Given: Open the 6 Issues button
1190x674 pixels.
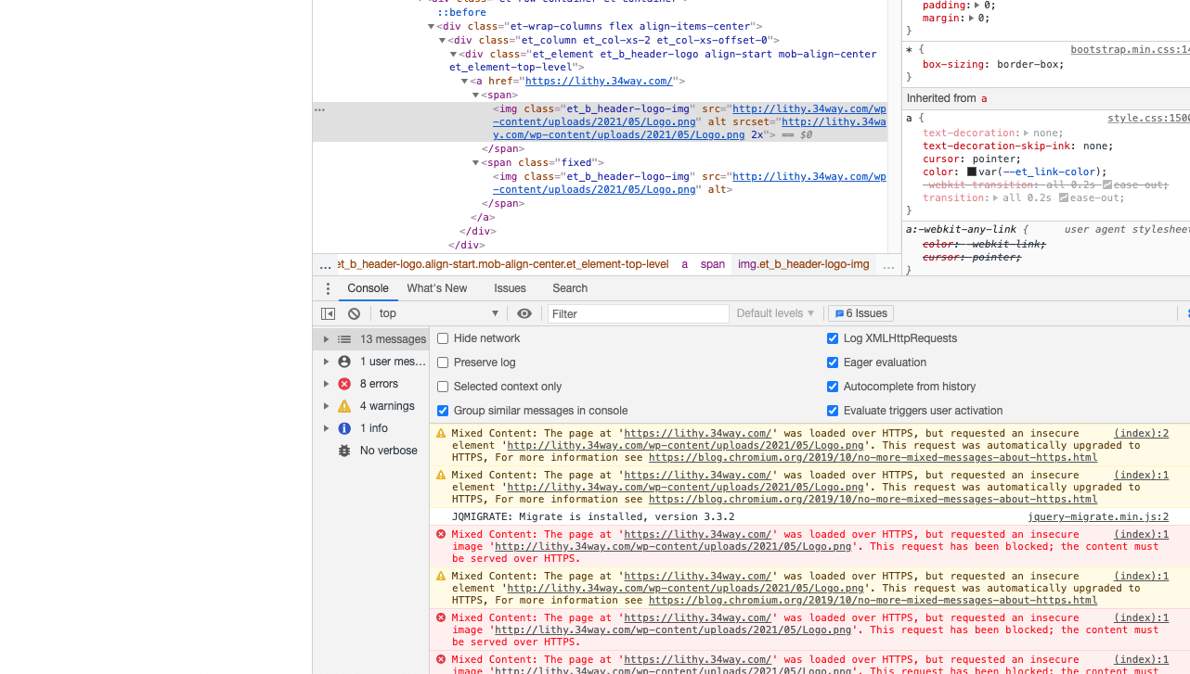Looking at the screenshot, I should click(x=860, y=313).
